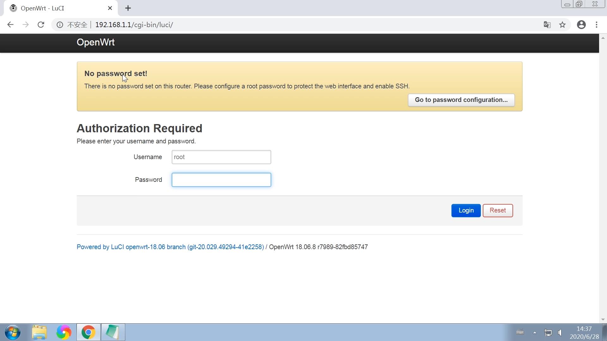Open Chrome three-dot menu
Viewport: 607px width, 341px height.
[597, 25]
